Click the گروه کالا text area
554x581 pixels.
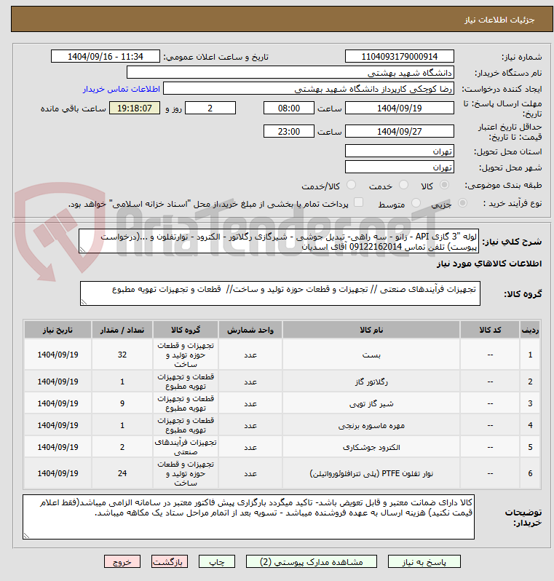coord(280,293)
